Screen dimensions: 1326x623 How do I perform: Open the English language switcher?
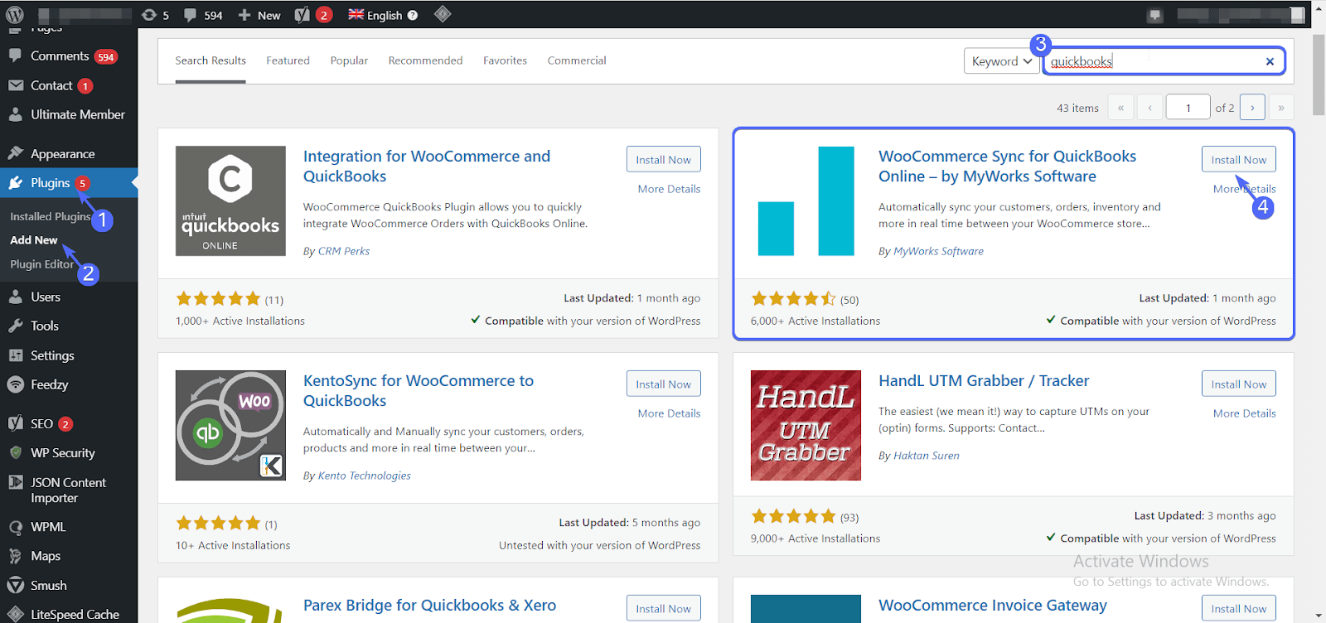click(x=375, y=15)
